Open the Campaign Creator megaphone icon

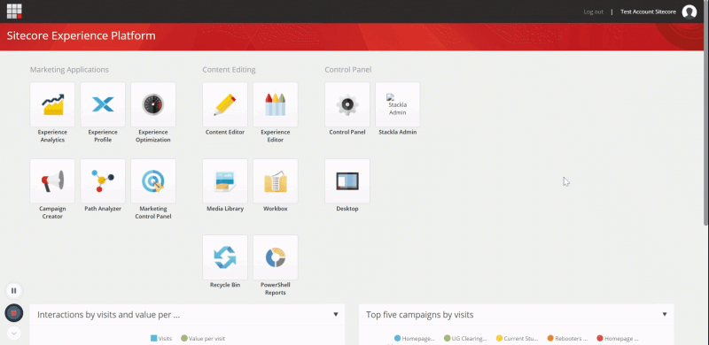click(52, 181)
